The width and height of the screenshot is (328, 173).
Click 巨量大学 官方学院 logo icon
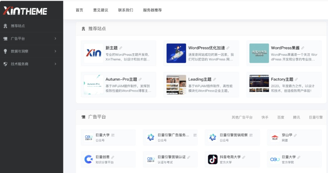(275, 160)
